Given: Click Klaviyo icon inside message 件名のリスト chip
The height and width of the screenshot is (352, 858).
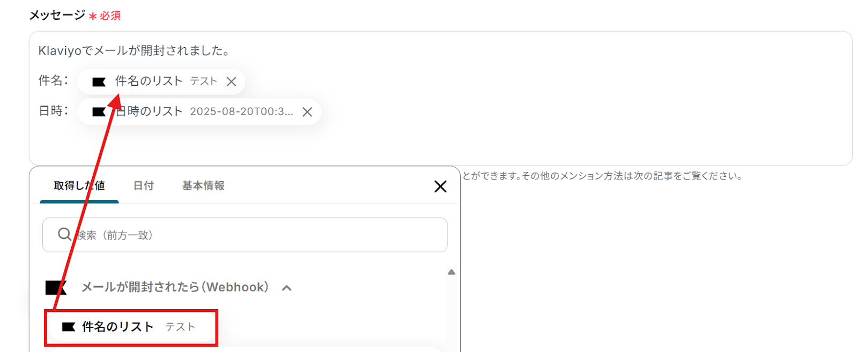Looking at the screenshot, I should point(99,82).
